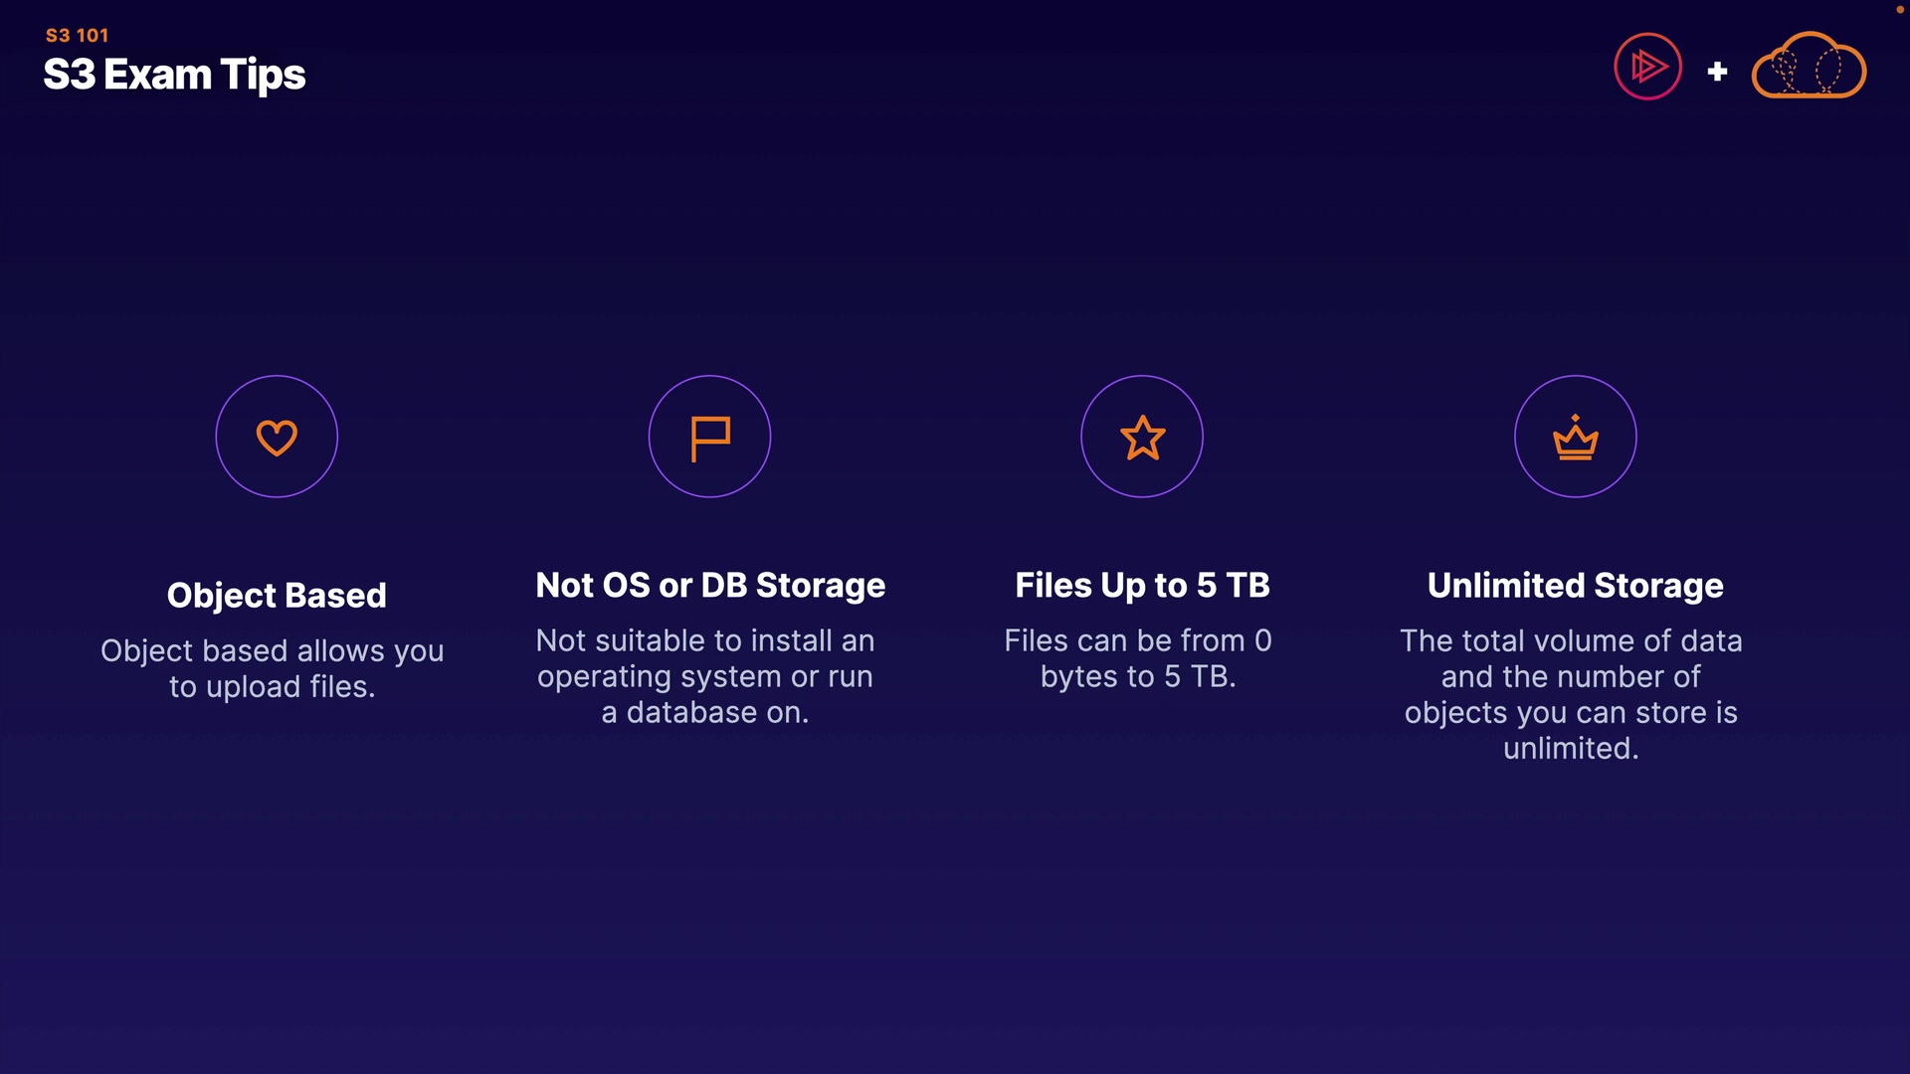
Task: Click the white plus sign between logos
Action: point(1717,72)
